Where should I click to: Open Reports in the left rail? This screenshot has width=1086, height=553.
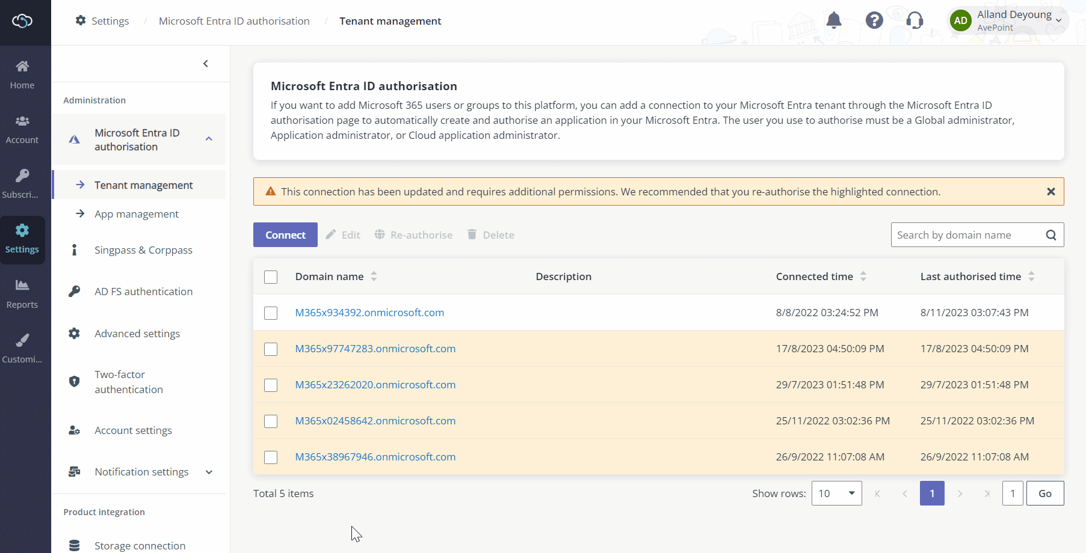click(22, 294)
